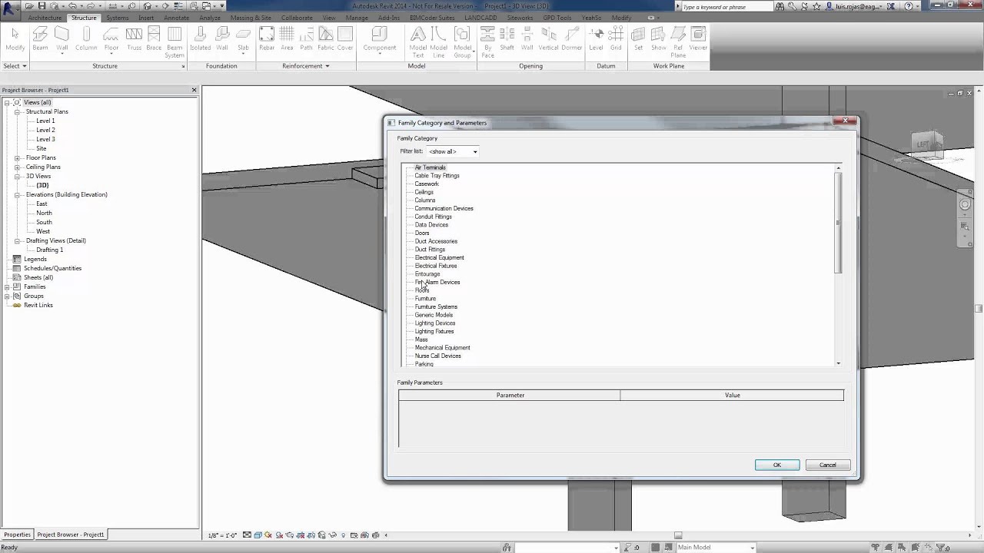Choose the Column tool

86,39
